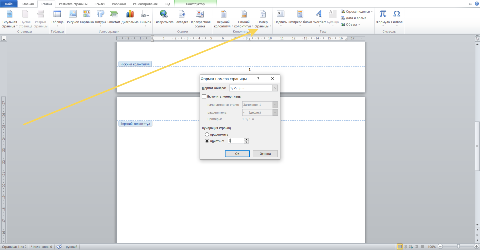
Task: Insert a table using Таблица icon
Action: [x=57, y=14]
